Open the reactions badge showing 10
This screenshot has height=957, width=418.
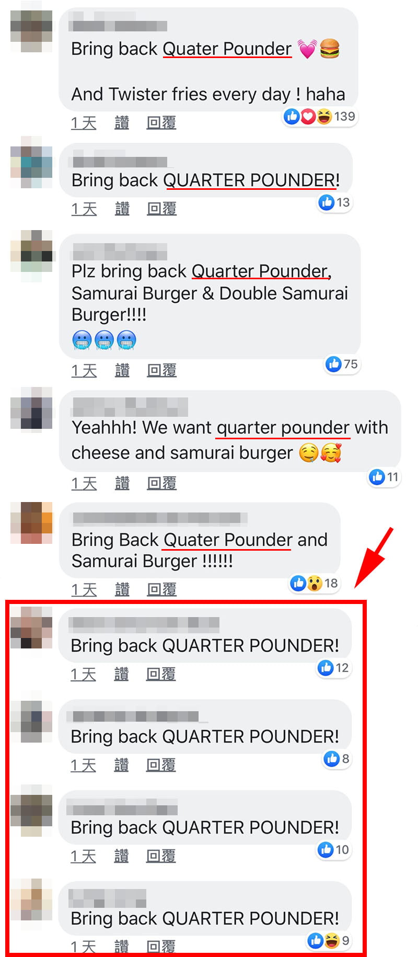pyautogui.click(x=333, y=850)
